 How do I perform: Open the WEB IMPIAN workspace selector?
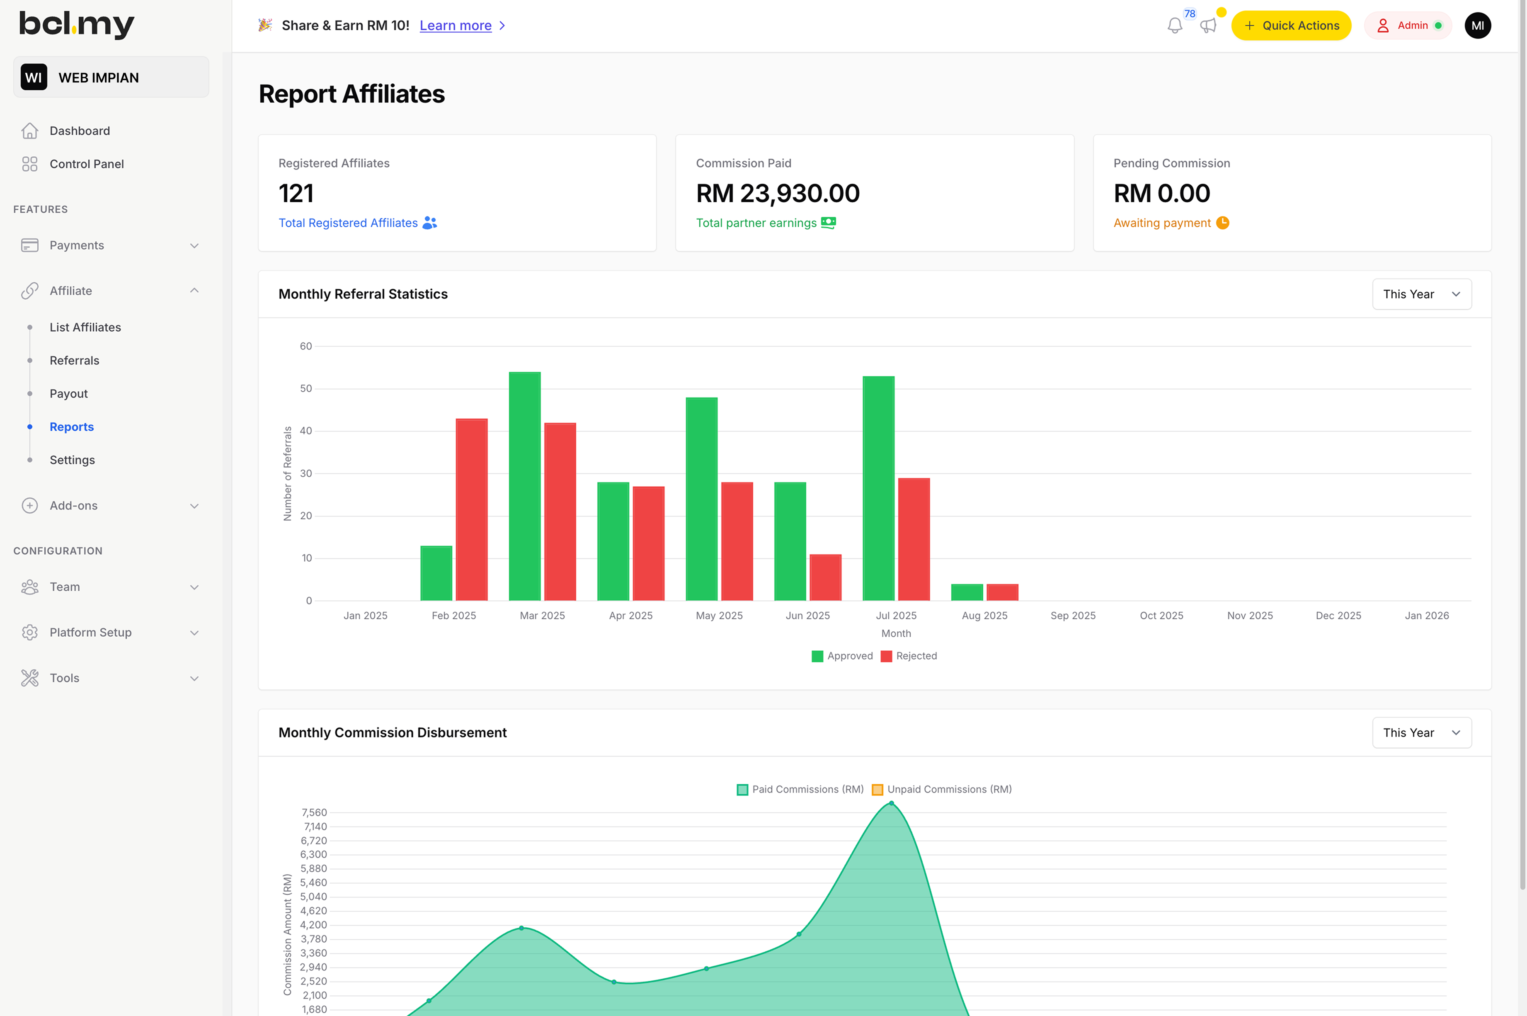coord(111,77)
